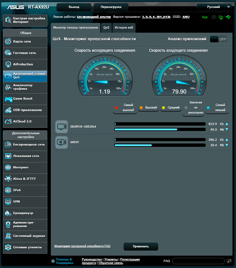Open USB-приложение icon
This screenshot has height=268, width=236.
tap(8, 110)
